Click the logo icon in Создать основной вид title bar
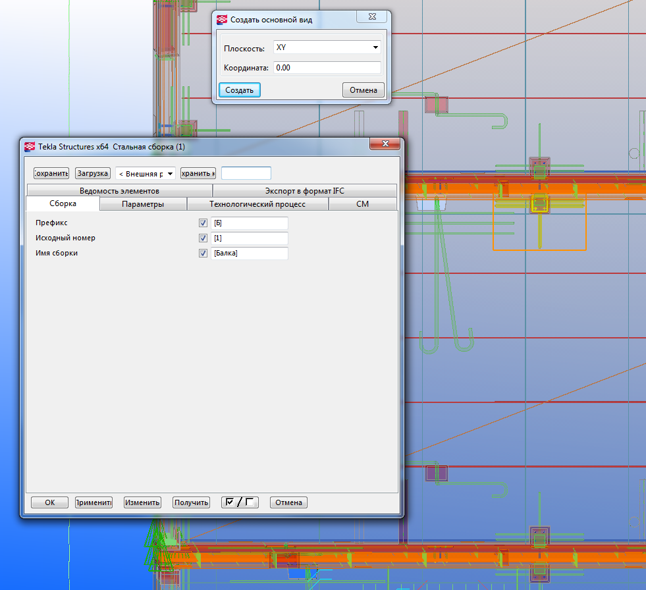The width and height of the screenshot is (646, 590). pyautogui.click(x=222, y=20)
